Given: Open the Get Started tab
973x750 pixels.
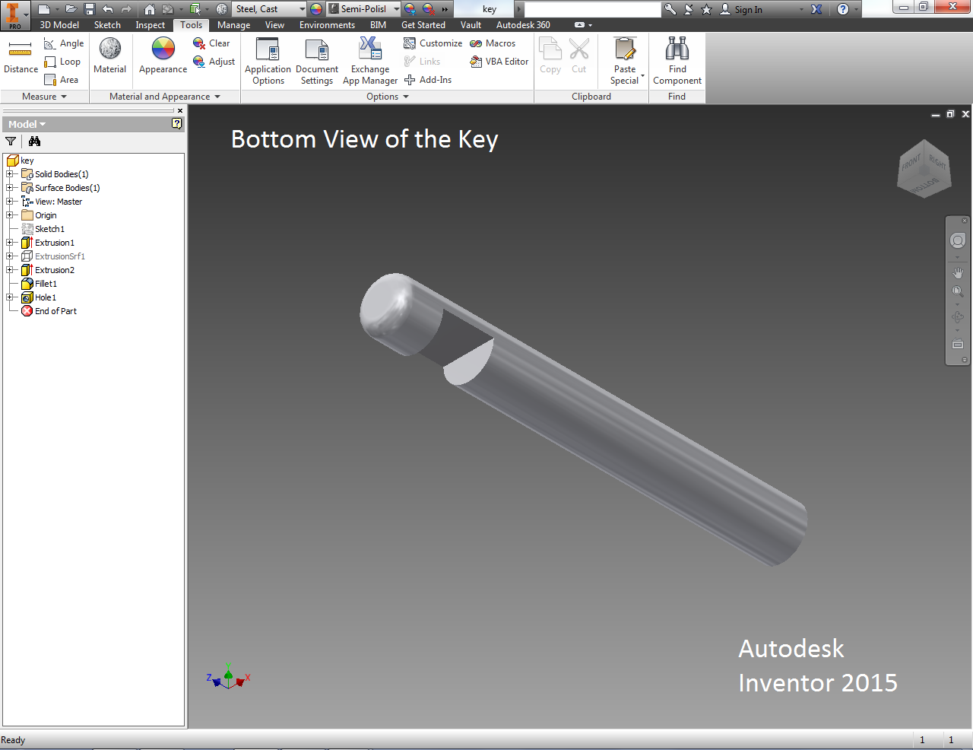Looking at the screenshot, I should 423,25.
